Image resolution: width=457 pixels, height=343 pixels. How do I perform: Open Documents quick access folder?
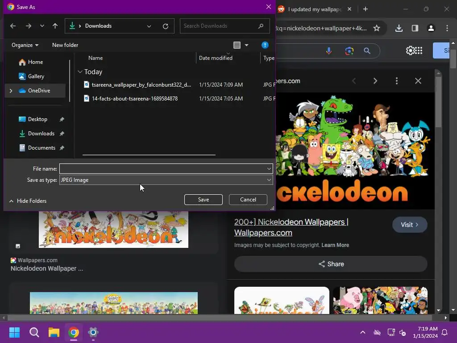tap(42, 148)
